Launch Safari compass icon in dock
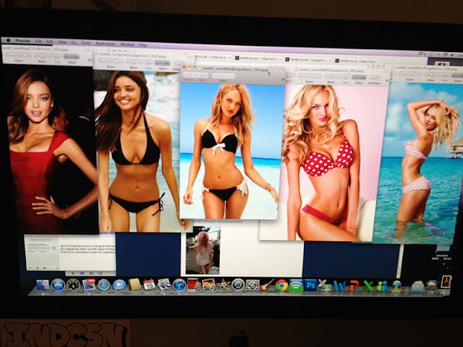This screenshot has height=347, width=463. (x=103, y=284)
